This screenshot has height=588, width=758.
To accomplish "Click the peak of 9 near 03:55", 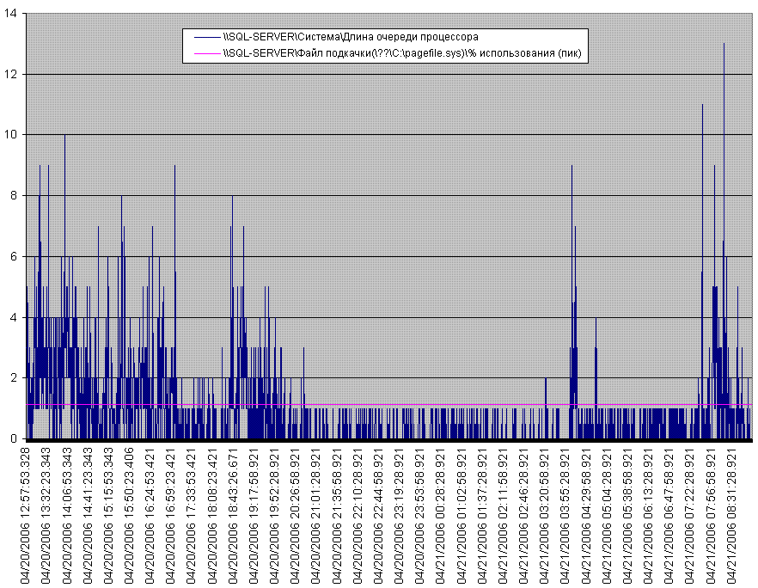I will (x=572, y=168).
